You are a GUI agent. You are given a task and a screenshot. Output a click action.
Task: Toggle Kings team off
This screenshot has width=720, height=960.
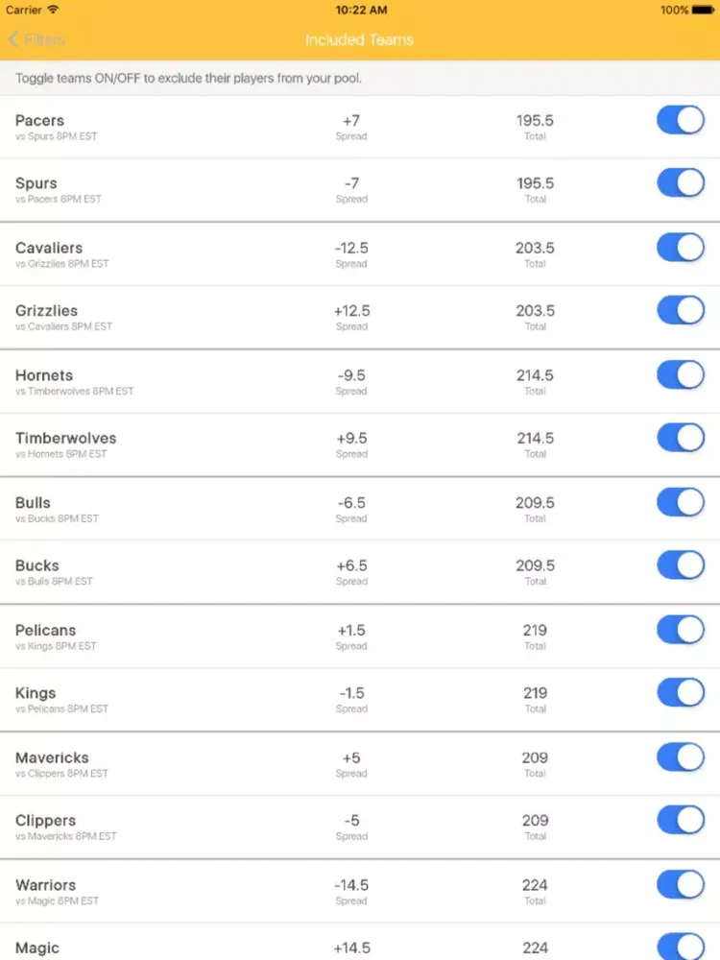pos(681,693)
